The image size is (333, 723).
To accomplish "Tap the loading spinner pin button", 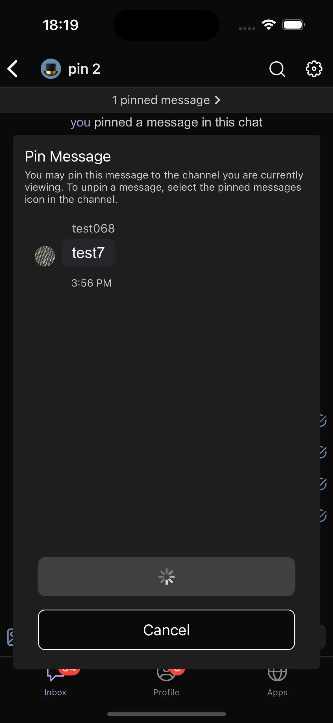I will [166, 576].
